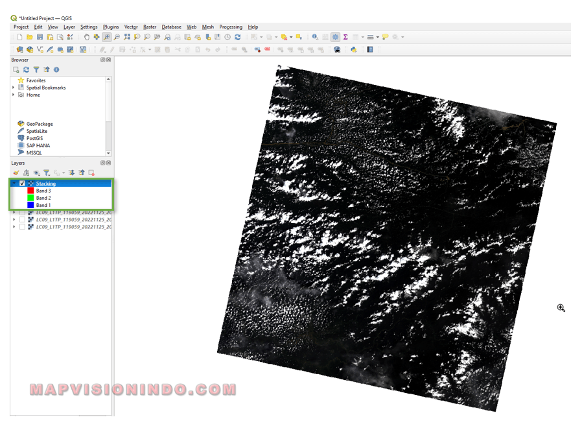The image size is (582, 428).
Task: Expand the Home folder in Browser
Action: pyautogui.click(x=14, y=95)
